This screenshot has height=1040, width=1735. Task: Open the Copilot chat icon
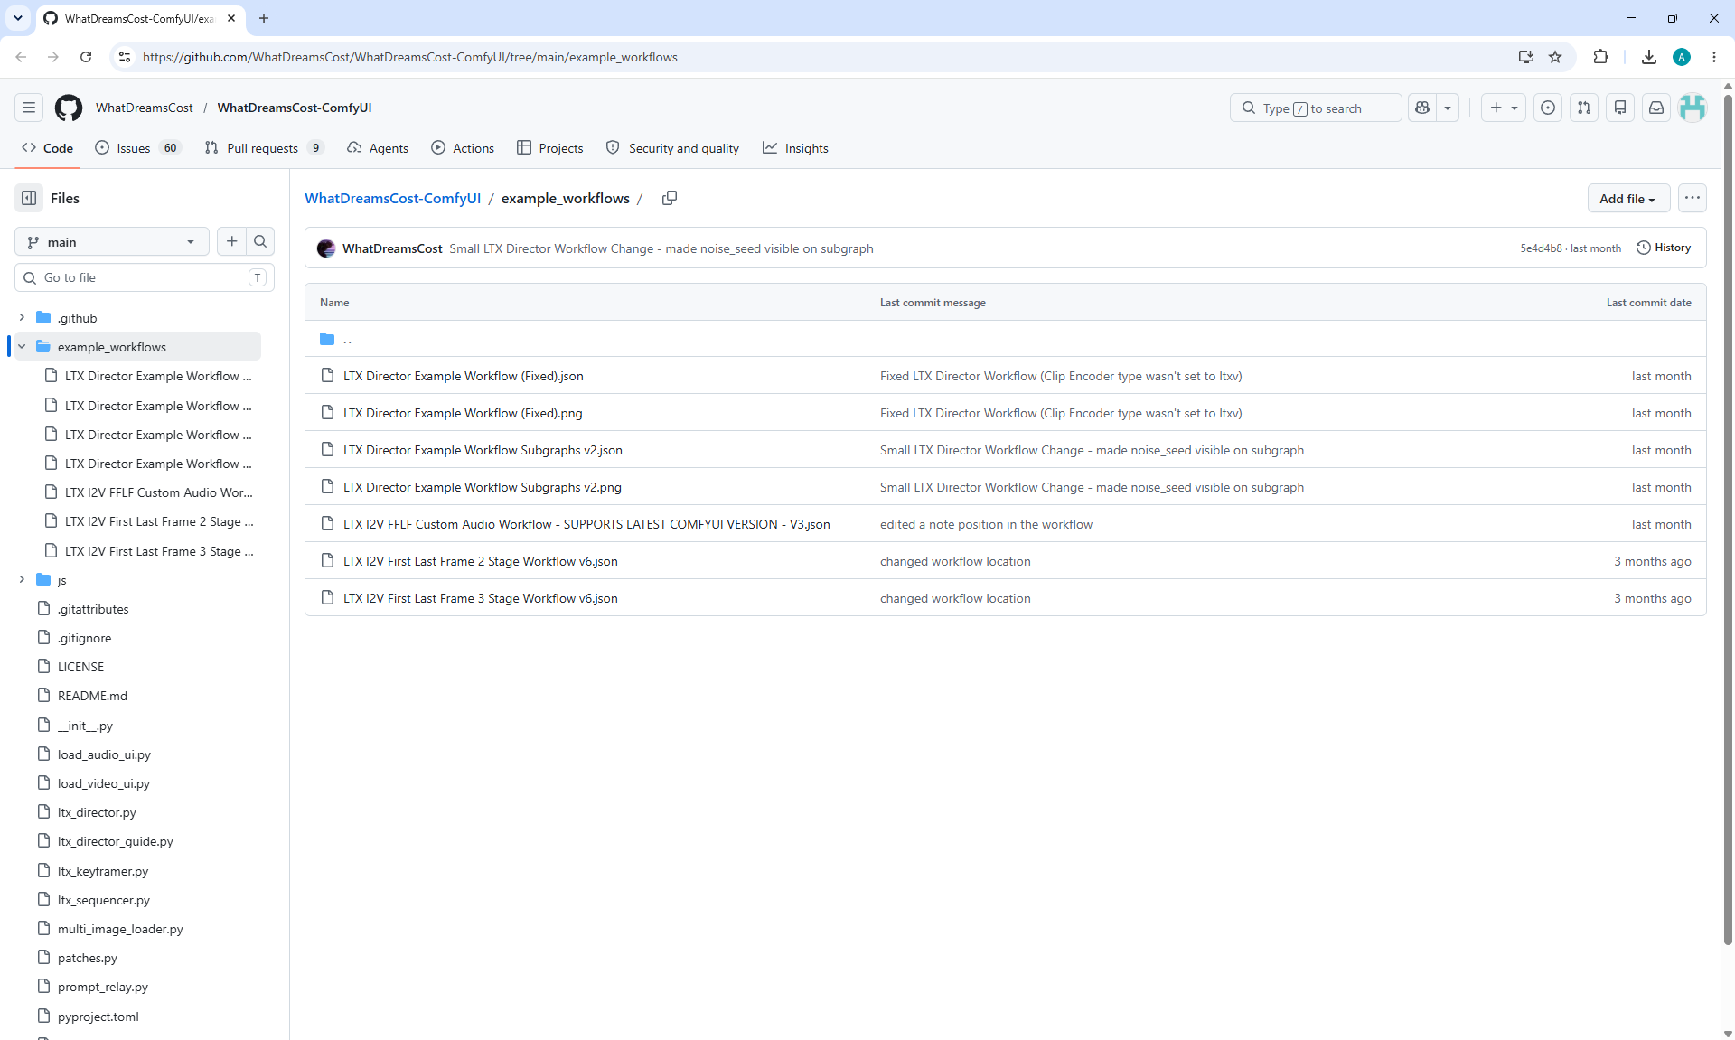(x=1422, y=108)
